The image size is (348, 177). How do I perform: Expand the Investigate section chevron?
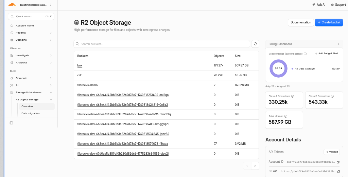[51, 55]
